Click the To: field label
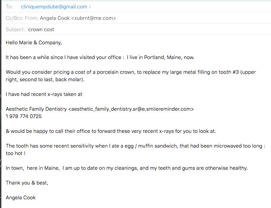 [9, 7]
